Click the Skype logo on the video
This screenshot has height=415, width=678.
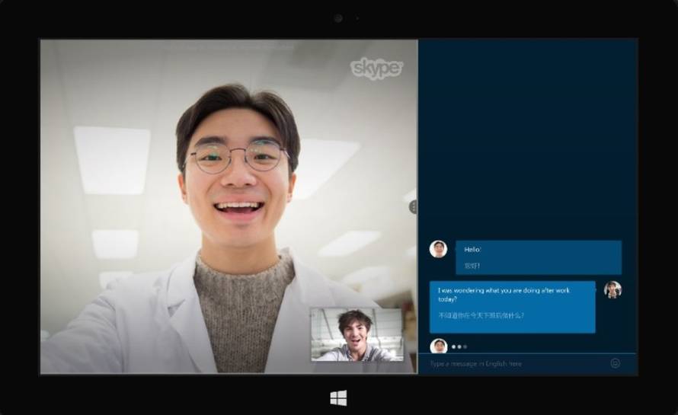click(x=376, y=69)
